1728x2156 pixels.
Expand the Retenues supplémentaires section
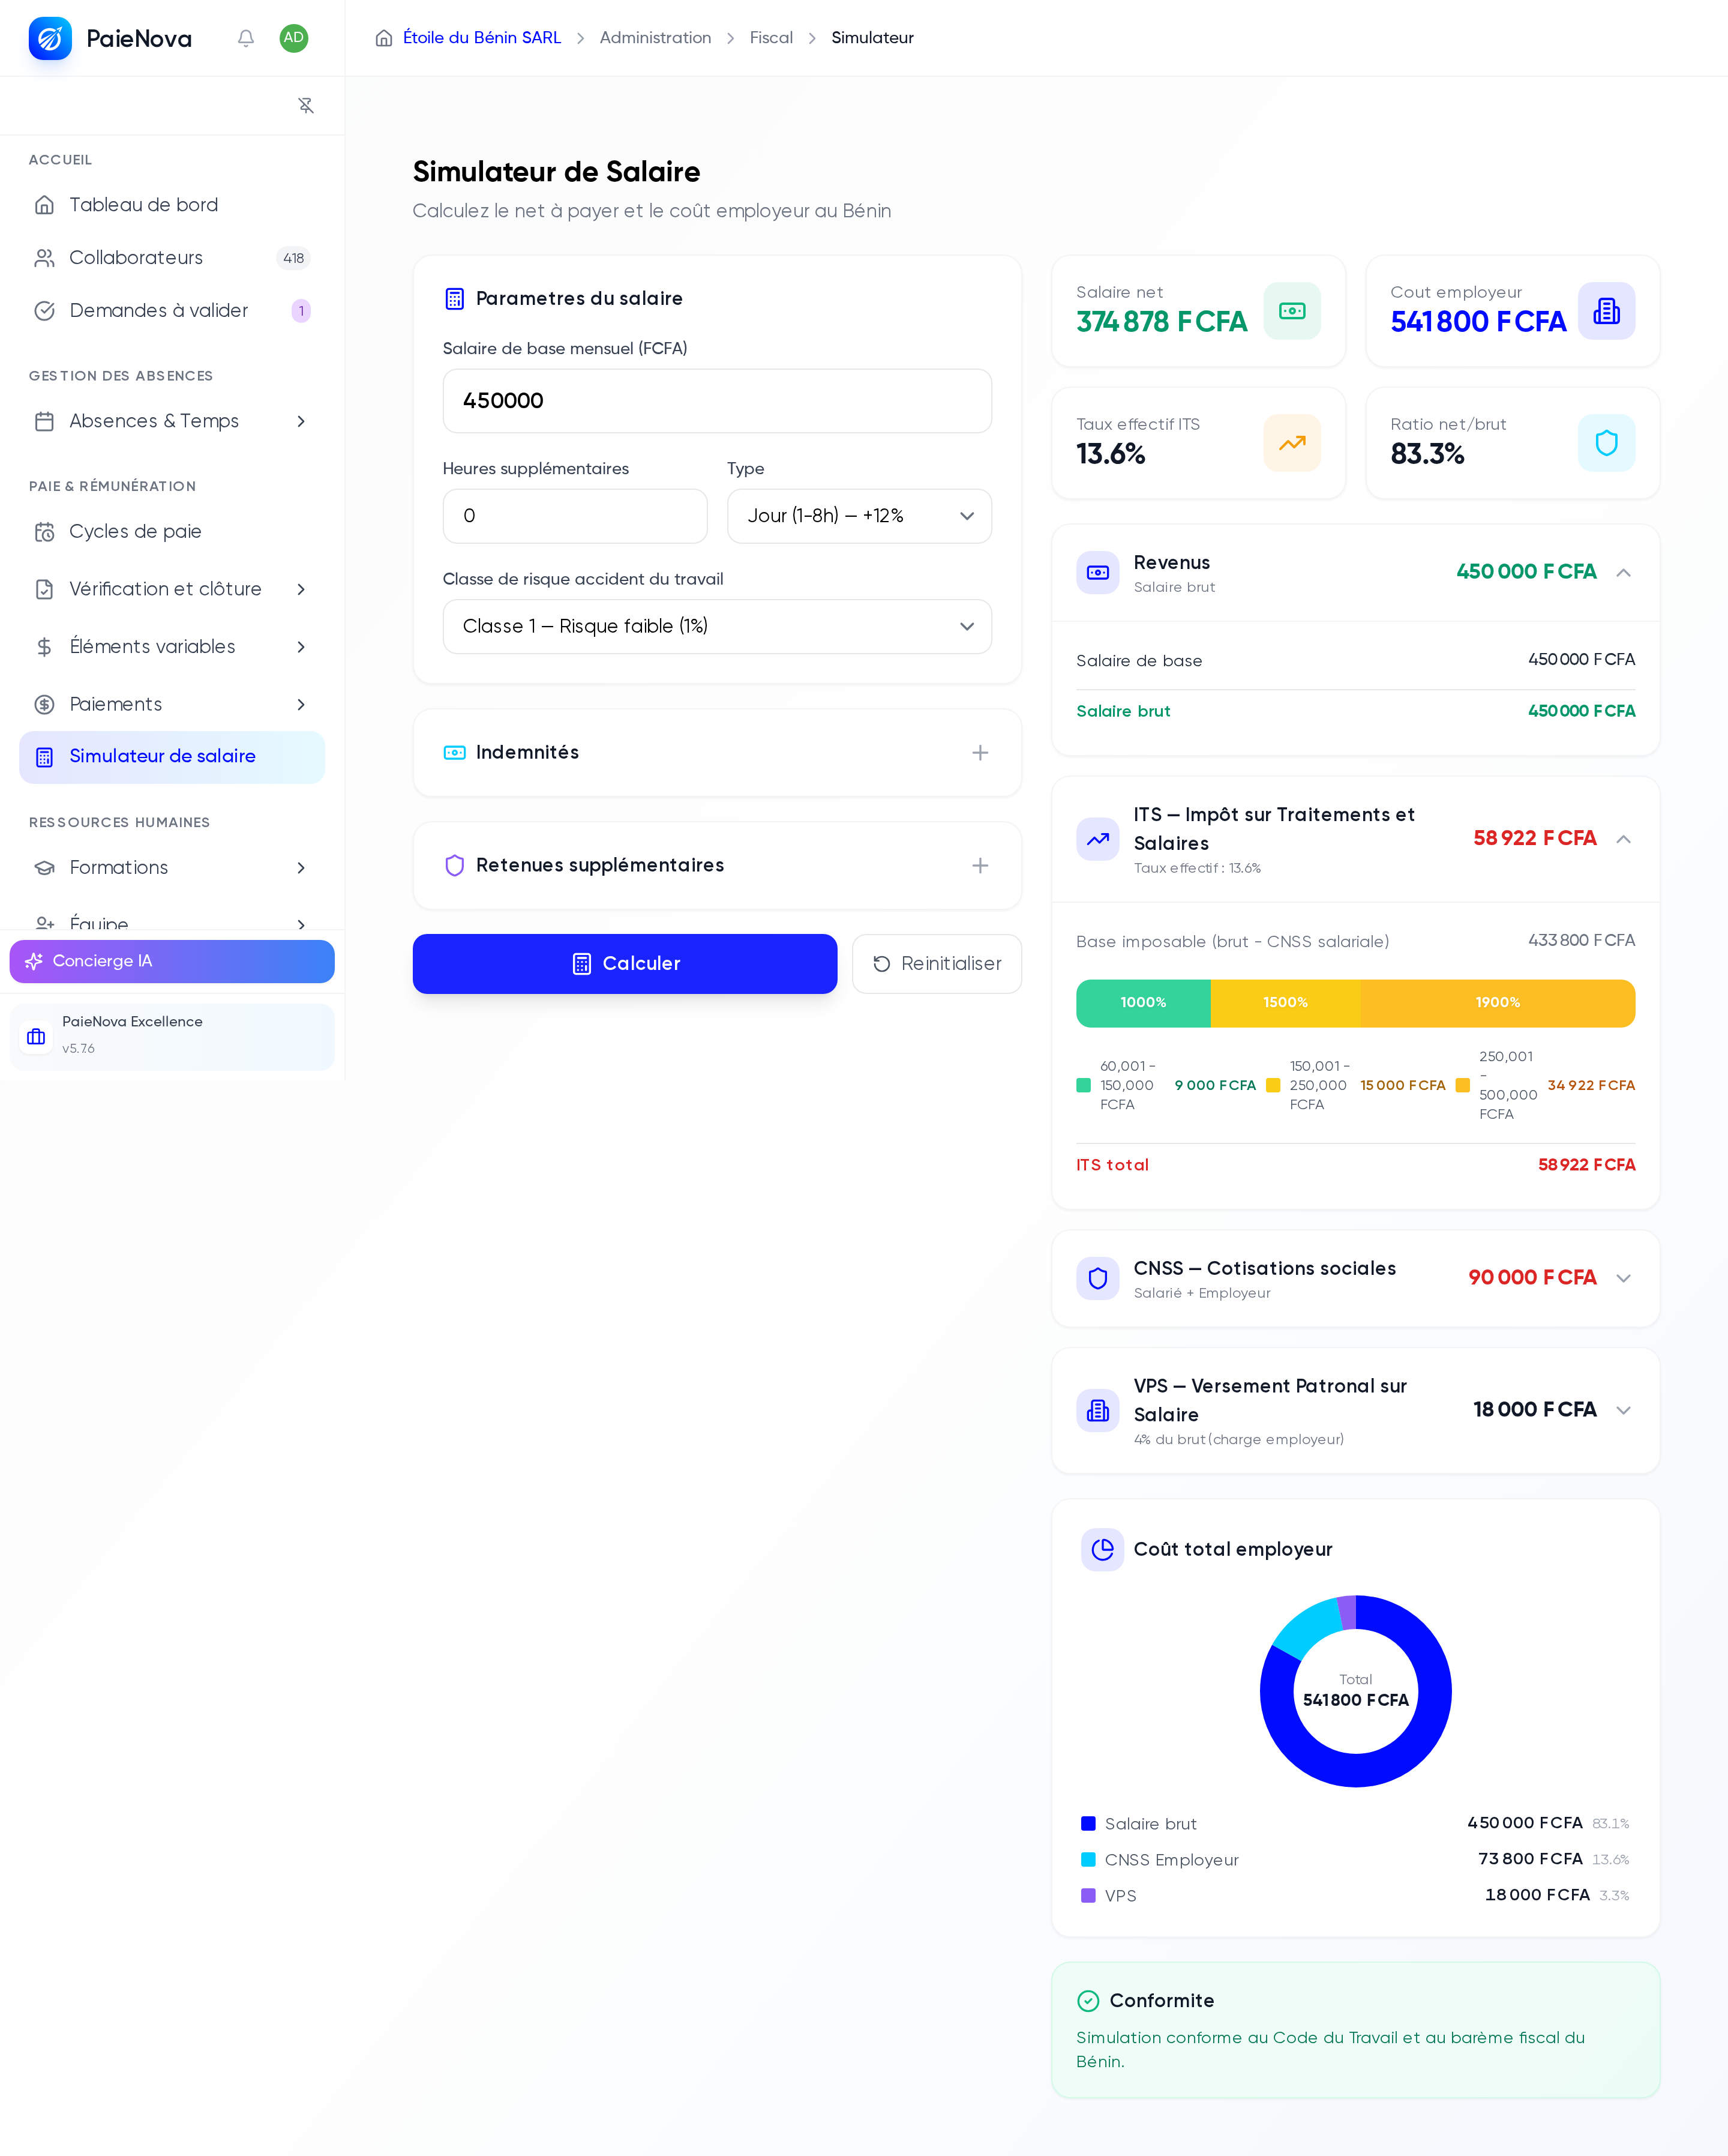click(980, 865)
